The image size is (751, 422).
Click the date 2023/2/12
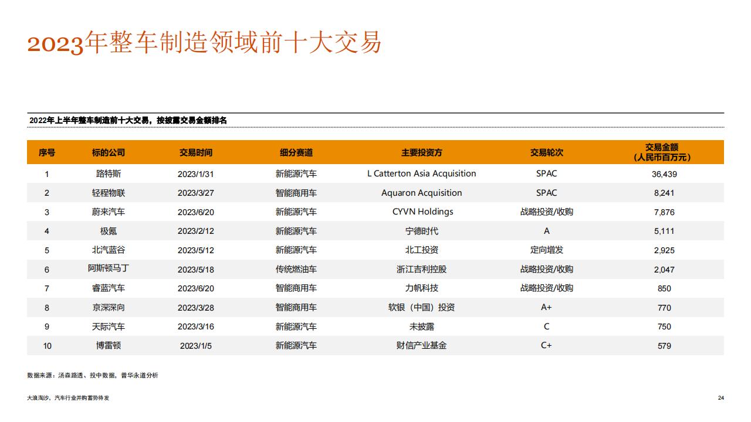(196, 231)
